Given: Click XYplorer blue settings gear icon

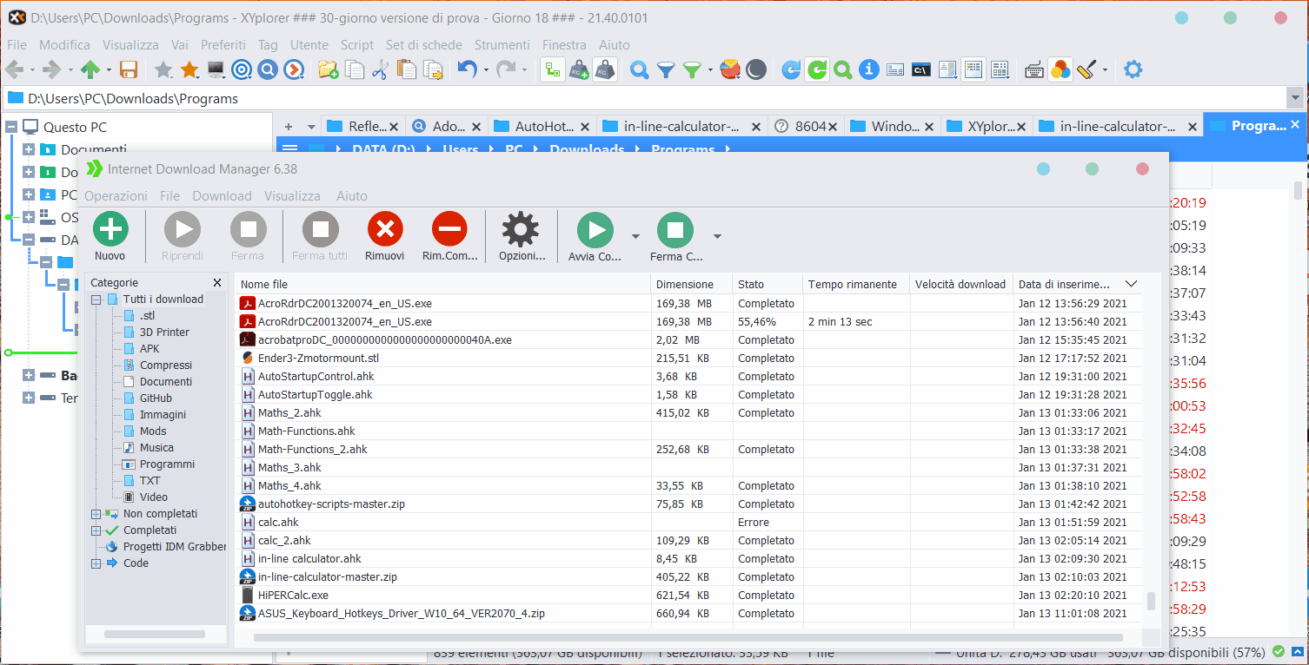Looking at the screenshot, I should (1133, 70).
